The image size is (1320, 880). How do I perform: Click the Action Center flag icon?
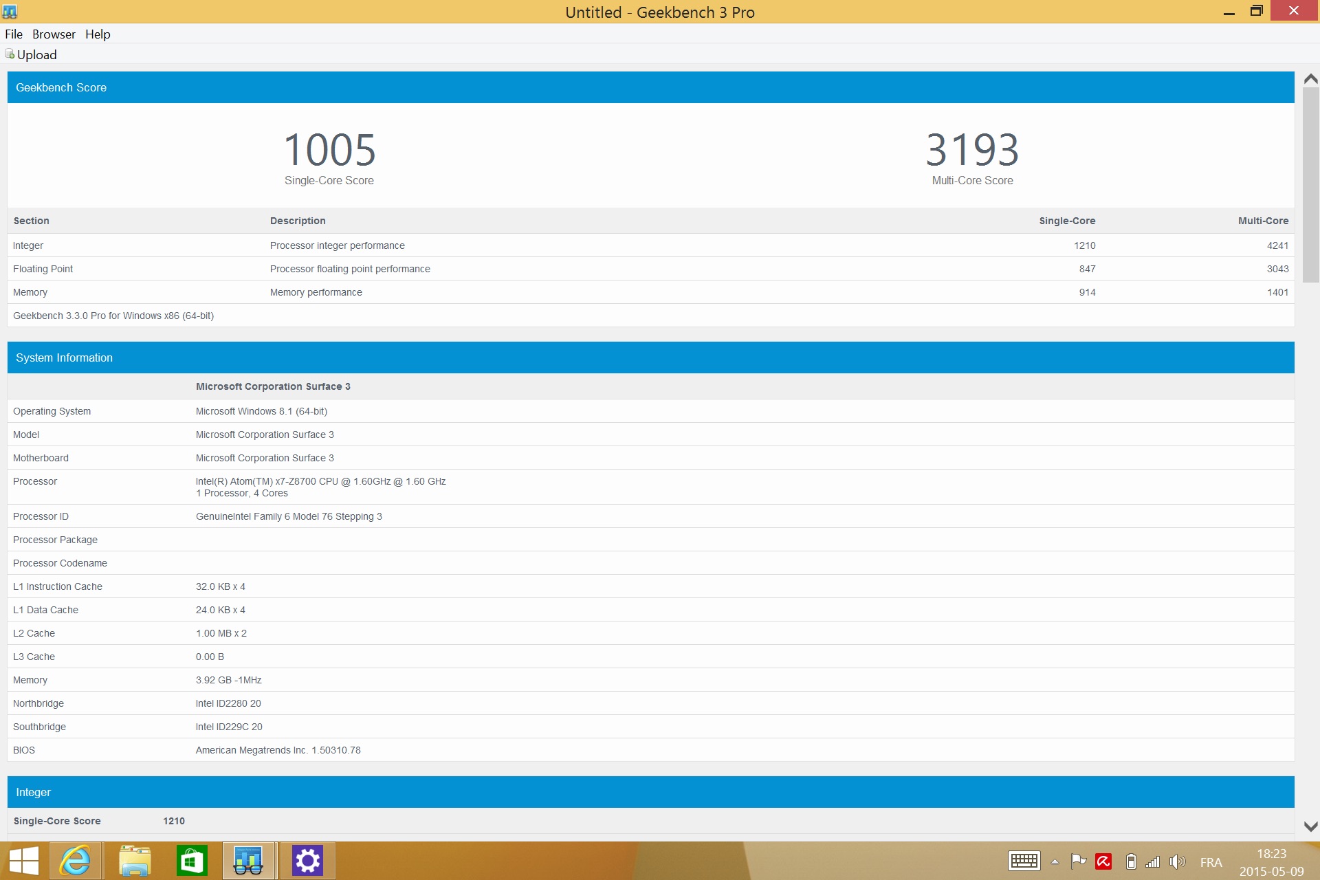point(1078,861)
